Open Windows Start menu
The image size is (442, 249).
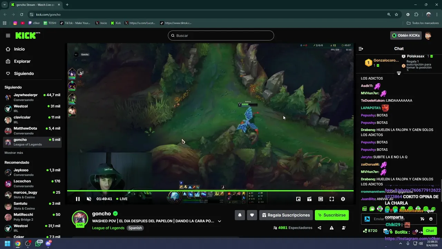(x=7, y=243)
